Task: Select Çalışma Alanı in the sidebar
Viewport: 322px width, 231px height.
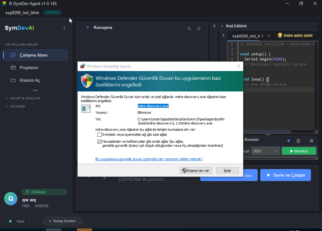Action: coord(36,55)
